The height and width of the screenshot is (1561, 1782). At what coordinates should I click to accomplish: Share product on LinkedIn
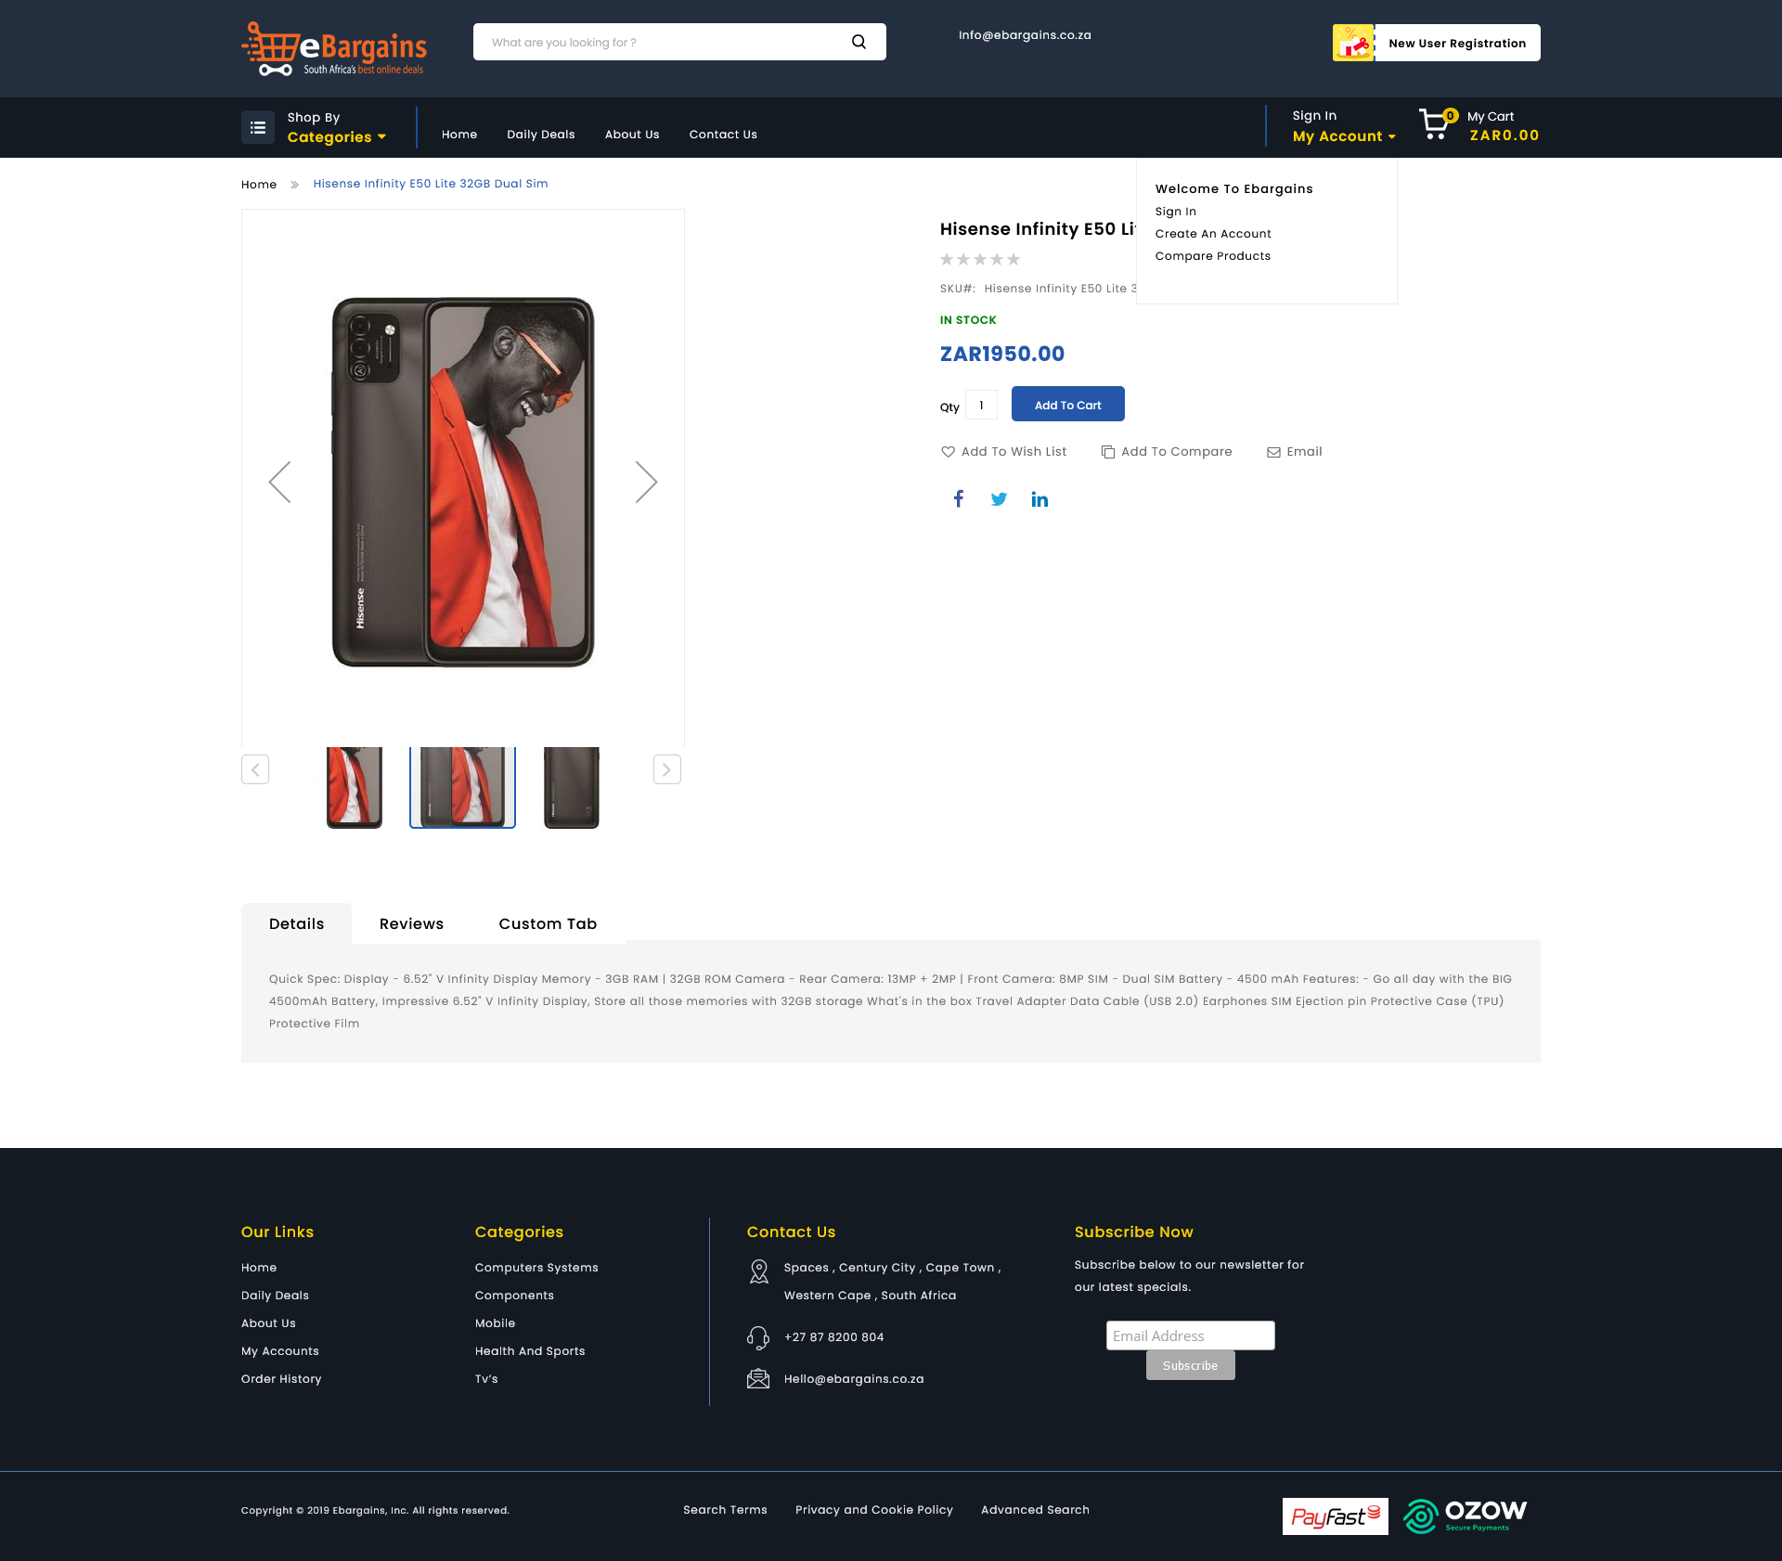point(1039,499)
